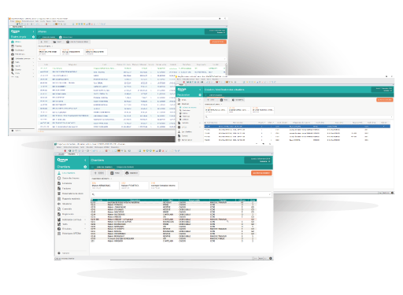
Task: Open the user account box in Facturation header
Action: [x=382, y=90]
